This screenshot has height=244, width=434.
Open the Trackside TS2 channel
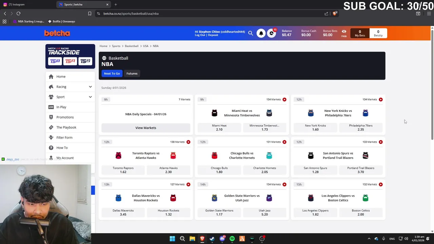click(70, 61)
